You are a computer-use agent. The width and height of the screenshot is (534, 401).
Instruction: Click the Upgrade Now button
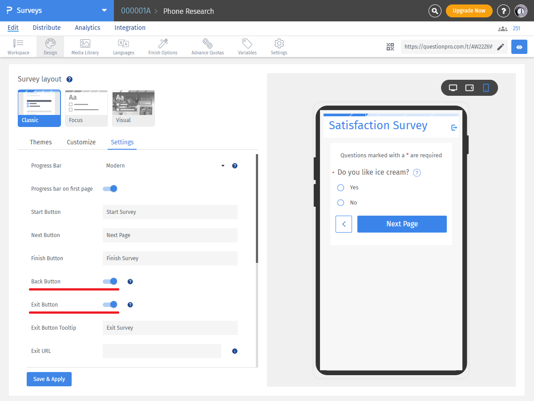(469, 10)
